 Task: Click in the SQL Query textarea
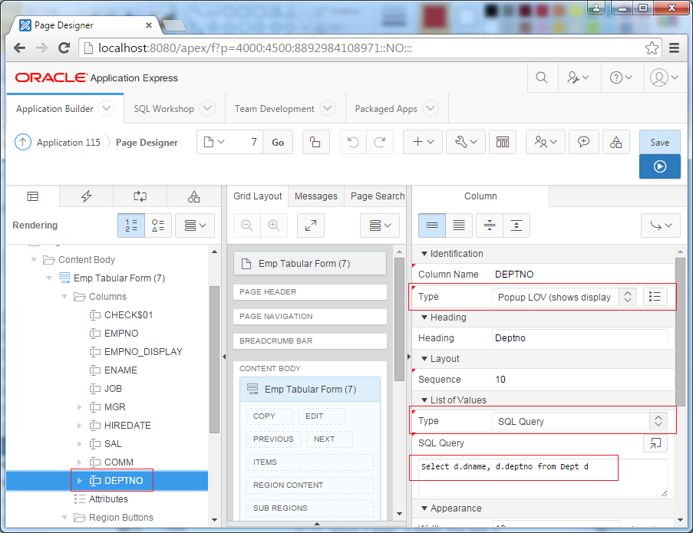[x=543, y=478]
